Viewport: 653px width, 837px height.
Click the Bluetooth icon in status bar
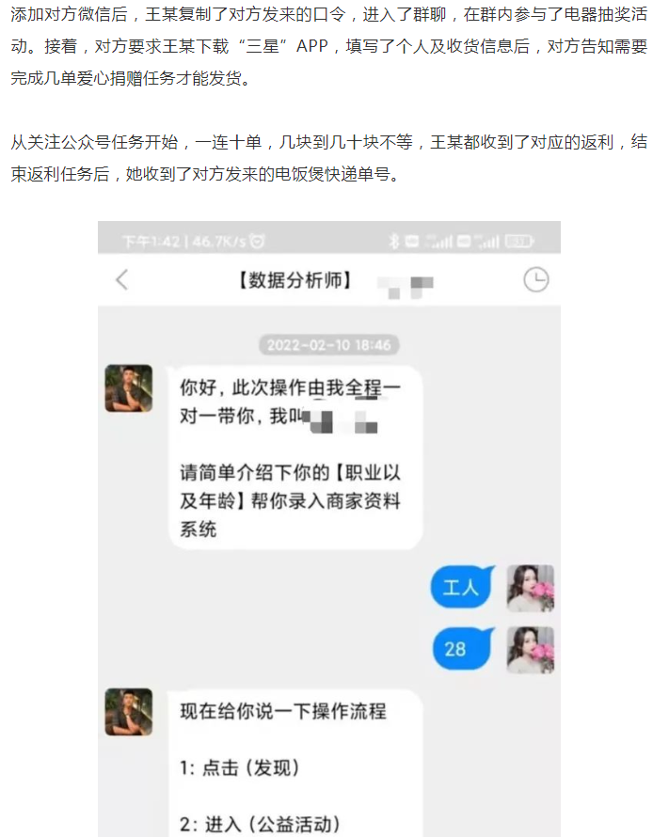tap(394, 242)
